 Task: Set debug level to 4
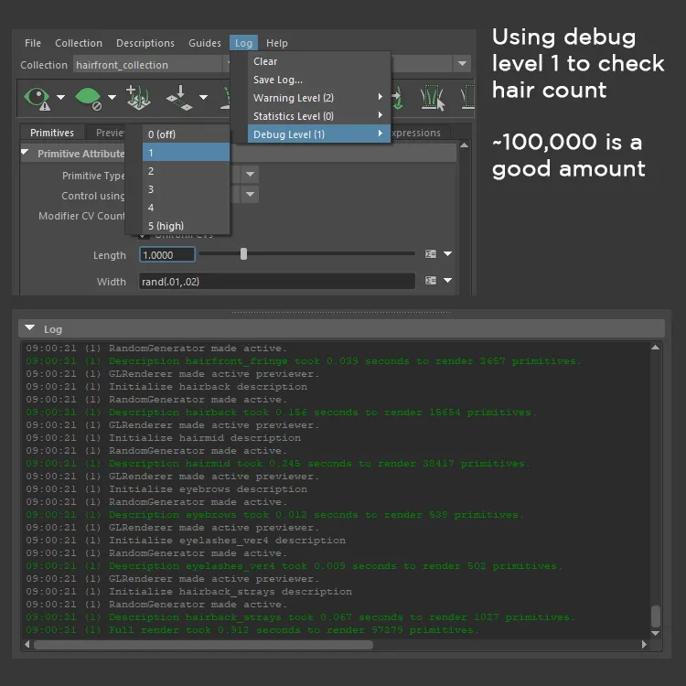tap(186, 208)
